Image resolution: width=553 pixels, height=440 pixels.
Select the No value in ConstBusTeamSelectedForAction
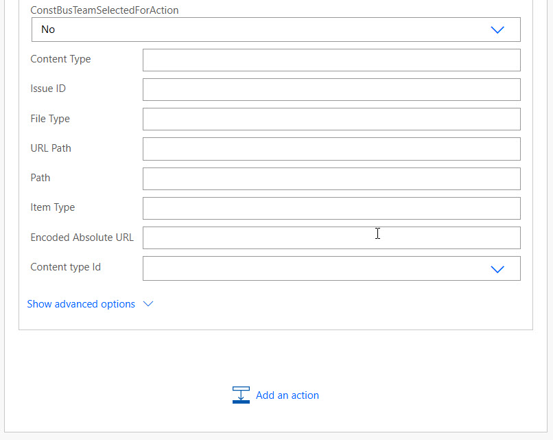48,30
